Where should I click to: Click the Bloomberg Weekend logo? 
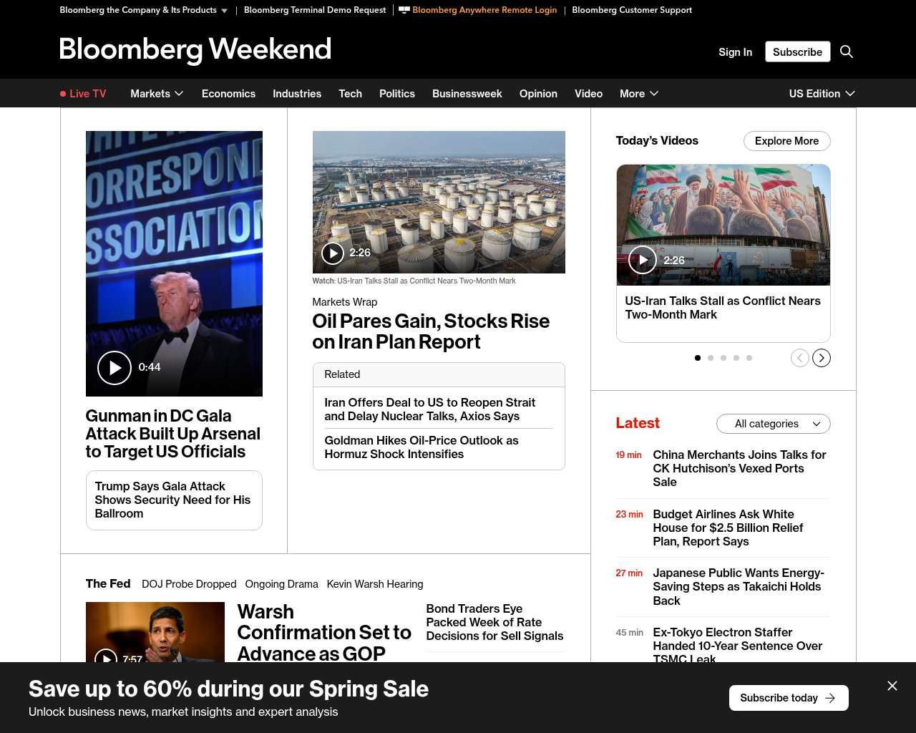[x=195, y=50]
